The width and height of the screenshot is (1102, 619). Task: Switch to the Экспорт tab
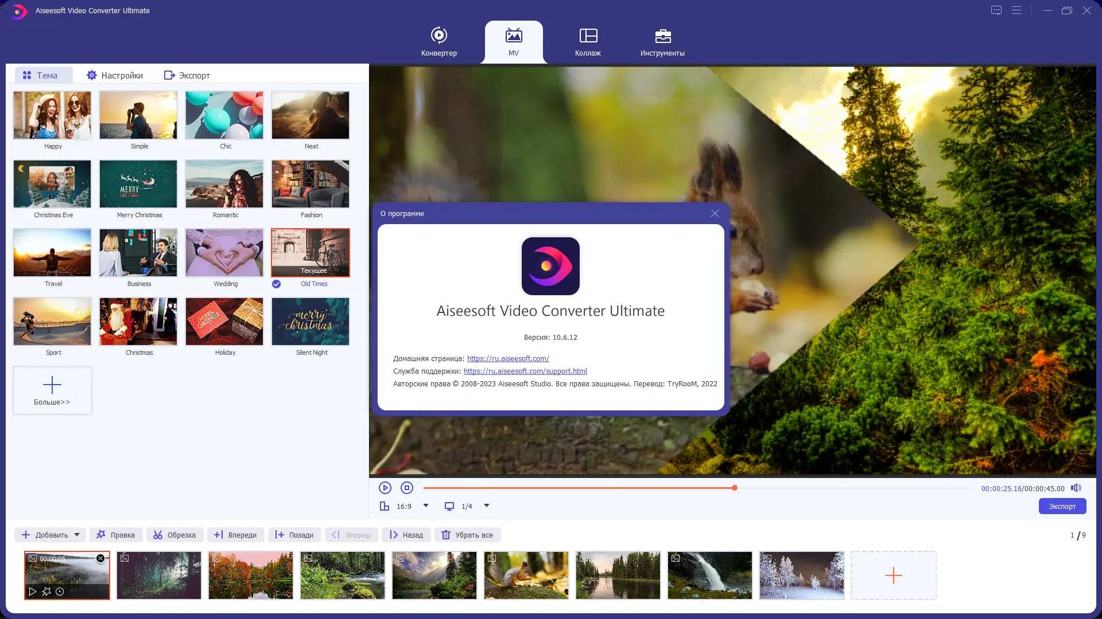pyautogui.click(x=187, y=75)
